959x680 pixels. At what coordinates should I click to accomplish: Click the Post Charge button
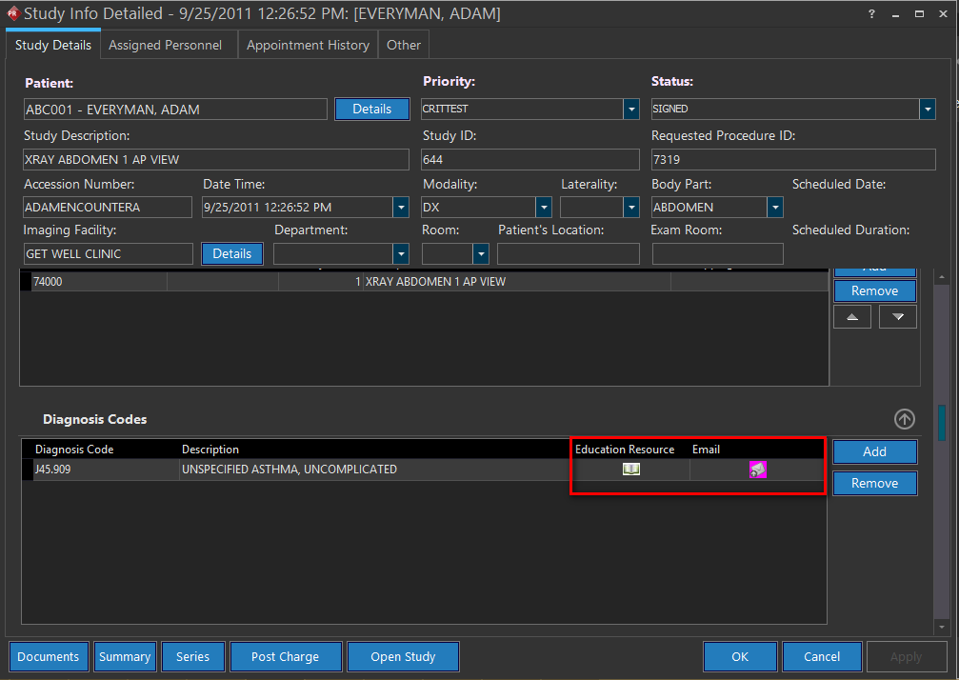tap(285, 656)
